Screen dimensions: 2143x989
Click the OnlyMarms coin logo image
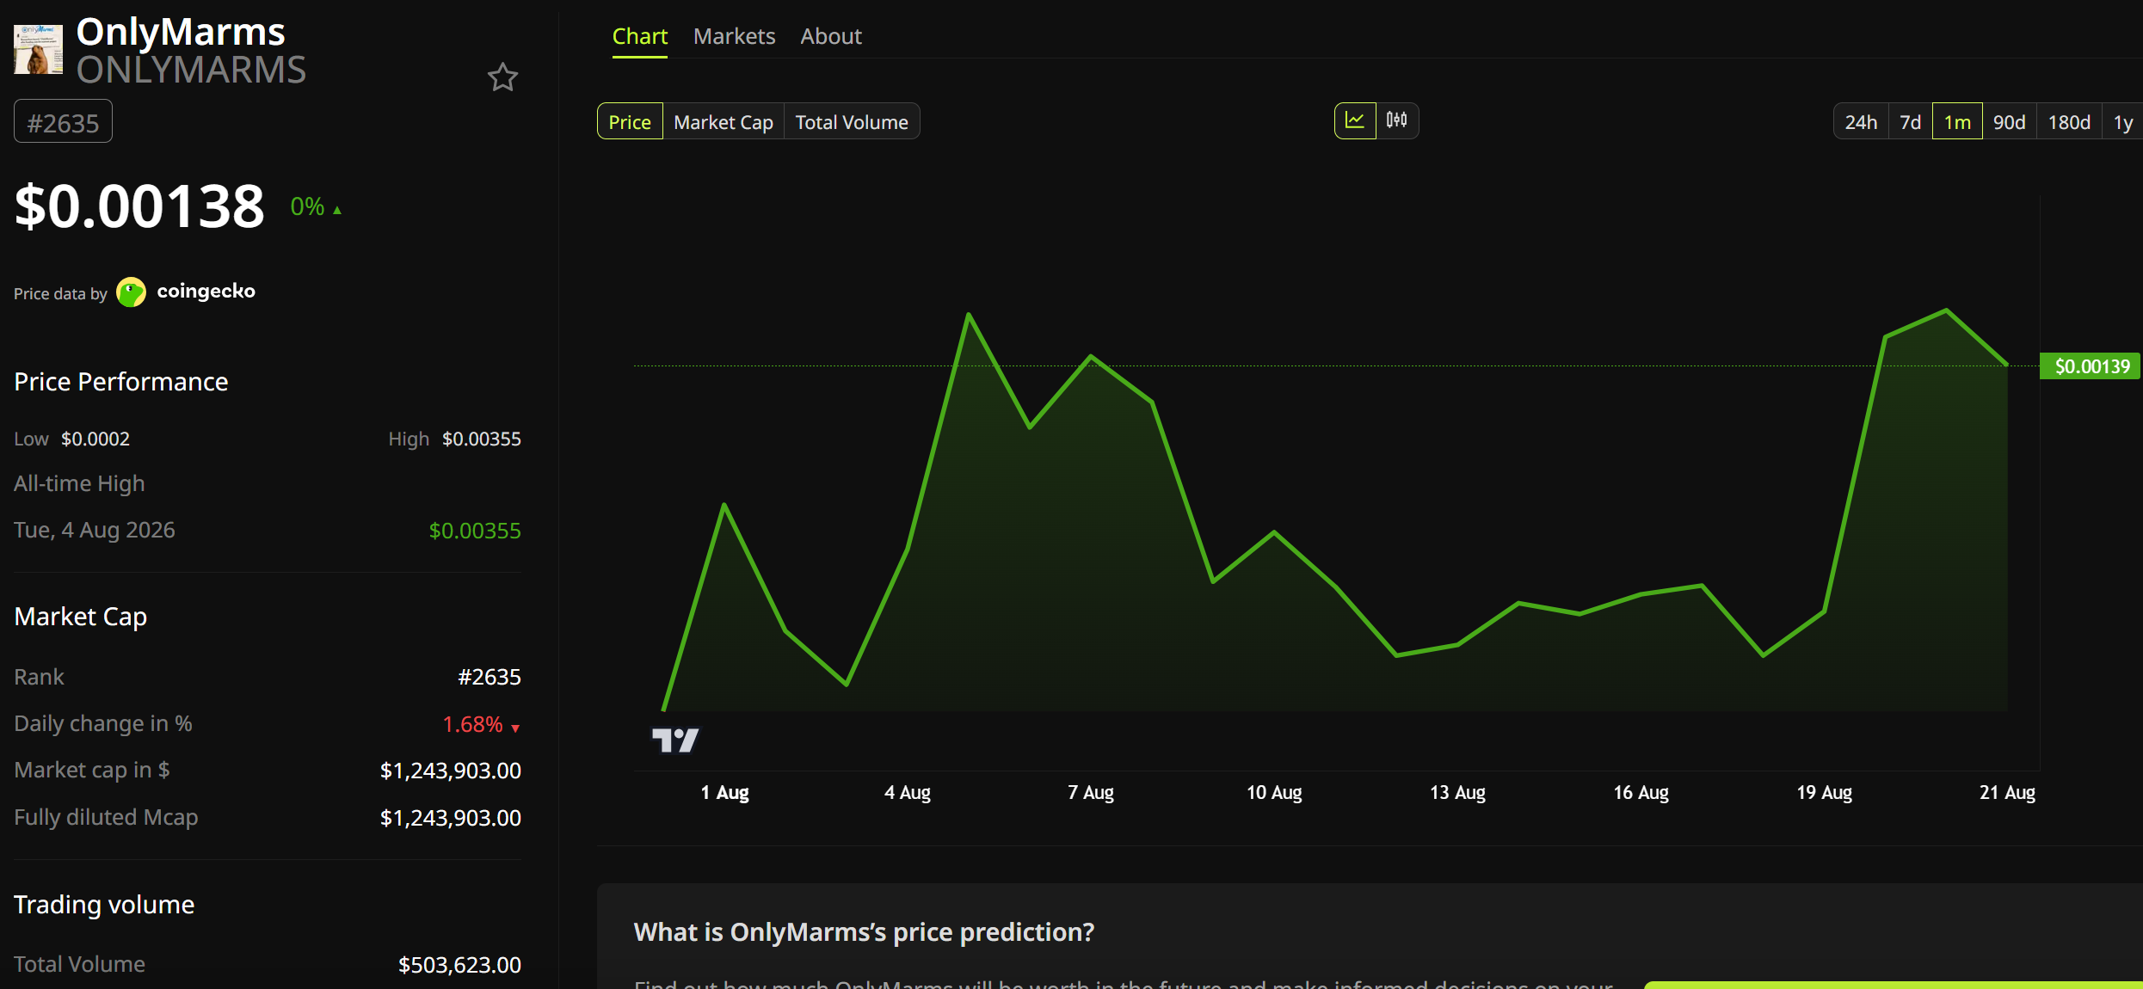38,50
